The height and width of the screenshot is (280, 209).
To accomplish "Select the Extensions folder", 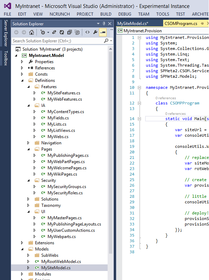I will coord(44,243).
